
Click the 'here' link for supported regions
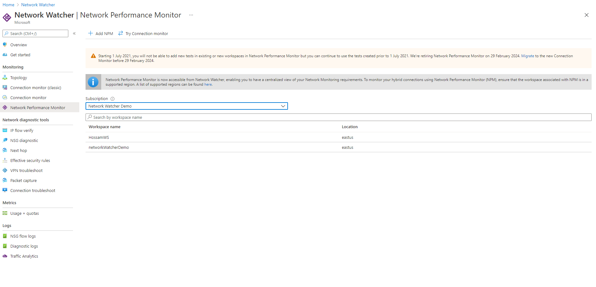coord(208,84)
